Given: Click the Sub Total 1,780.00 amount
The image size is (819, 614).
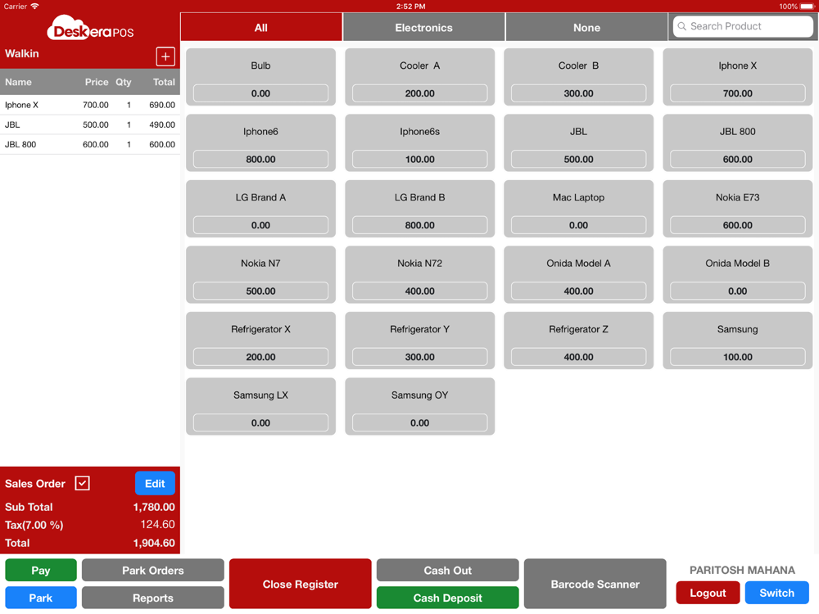Looking at the screenshot, I should pyautogui.click(x=154, y=507).
